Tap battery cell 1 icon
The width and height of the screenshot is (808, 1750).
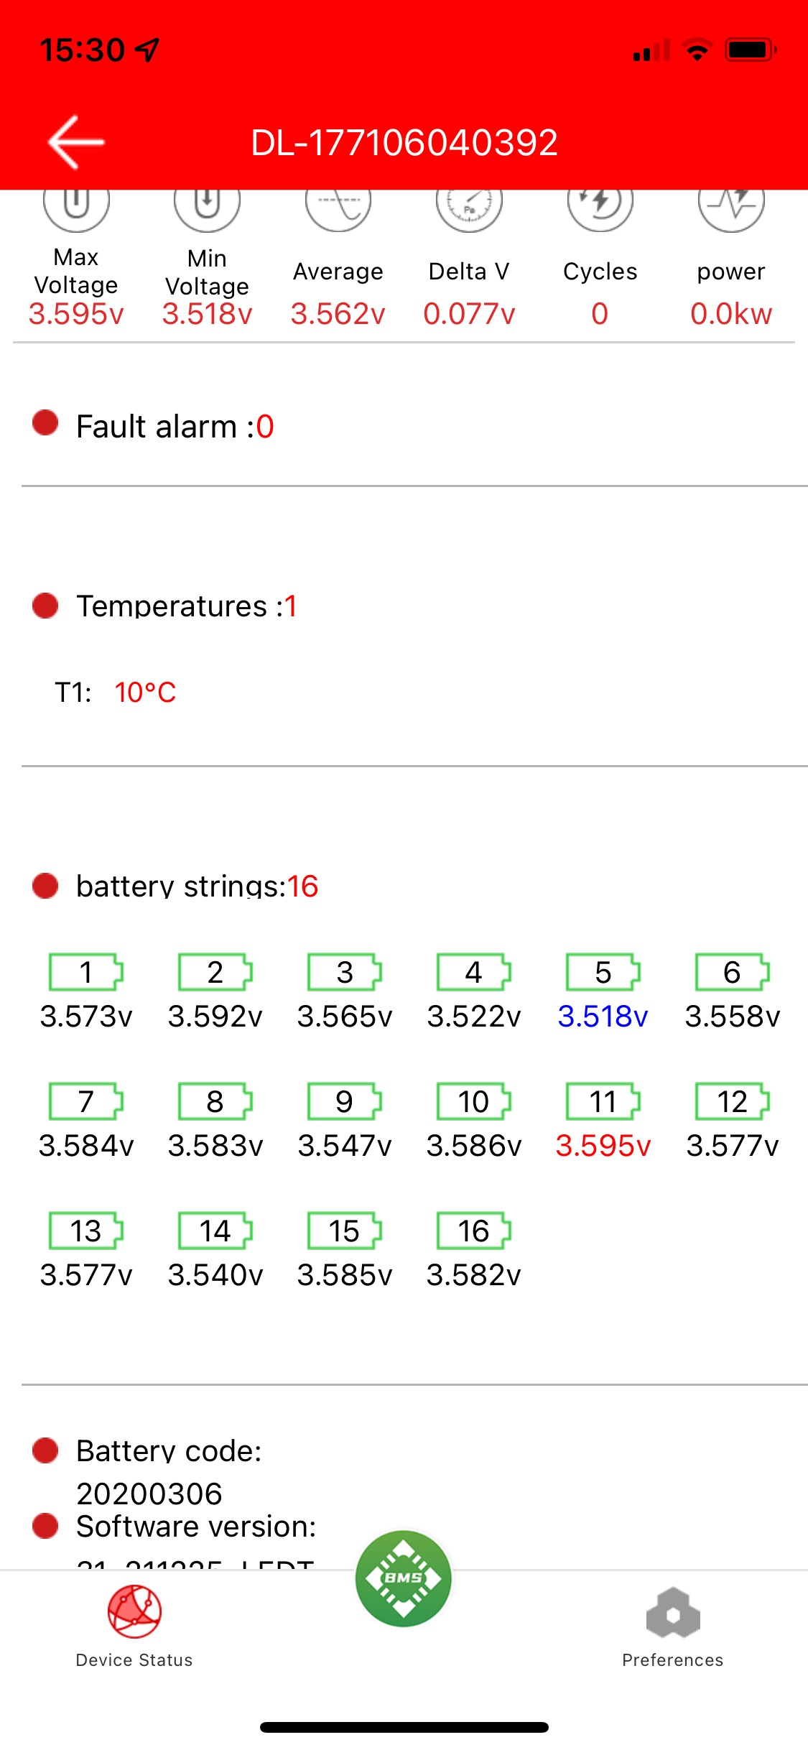[85, 972]
